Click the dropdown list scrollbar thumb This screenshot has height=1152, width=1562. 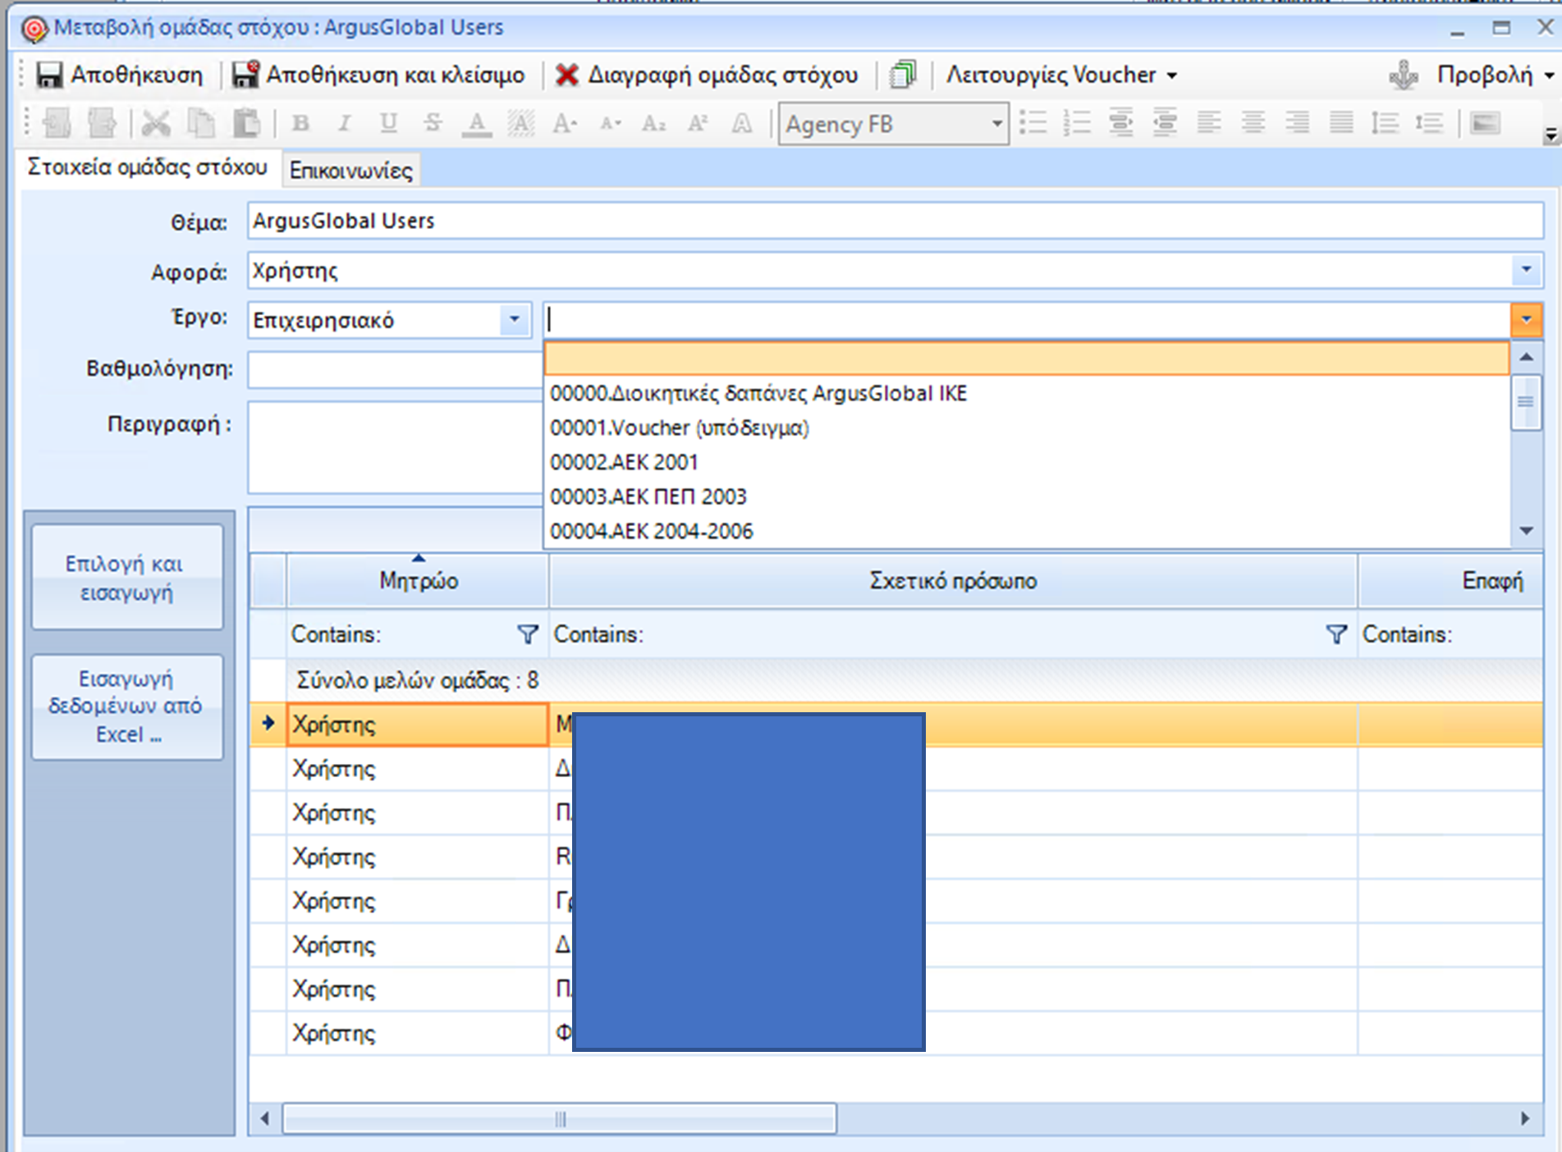pyautogui.click(x=1526, y=402)
